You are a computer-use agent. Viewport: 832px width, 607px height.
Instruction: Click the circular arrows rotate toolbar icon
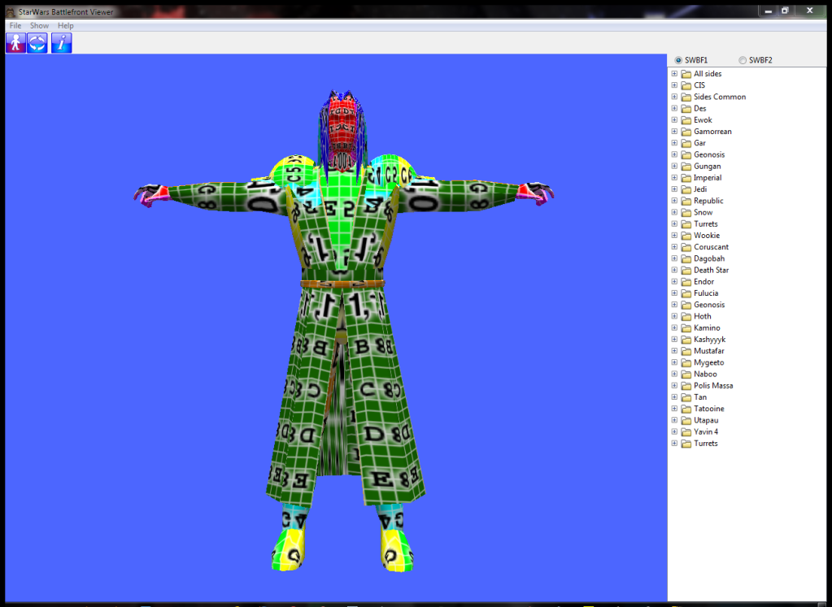pyautogui.click(x=37, y=43)
